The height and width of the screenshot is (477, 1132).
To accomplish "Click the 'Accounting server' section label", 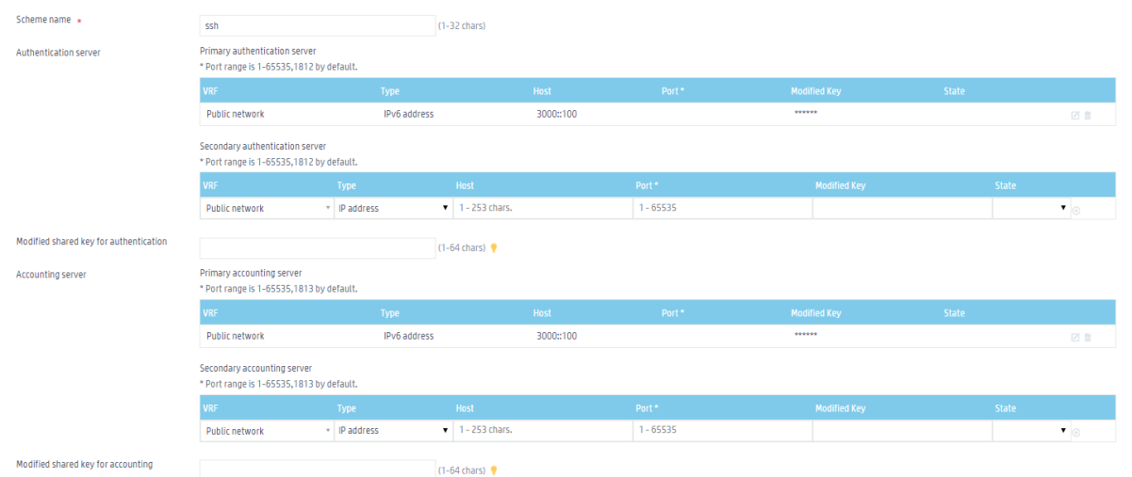I will pos(52,275).
